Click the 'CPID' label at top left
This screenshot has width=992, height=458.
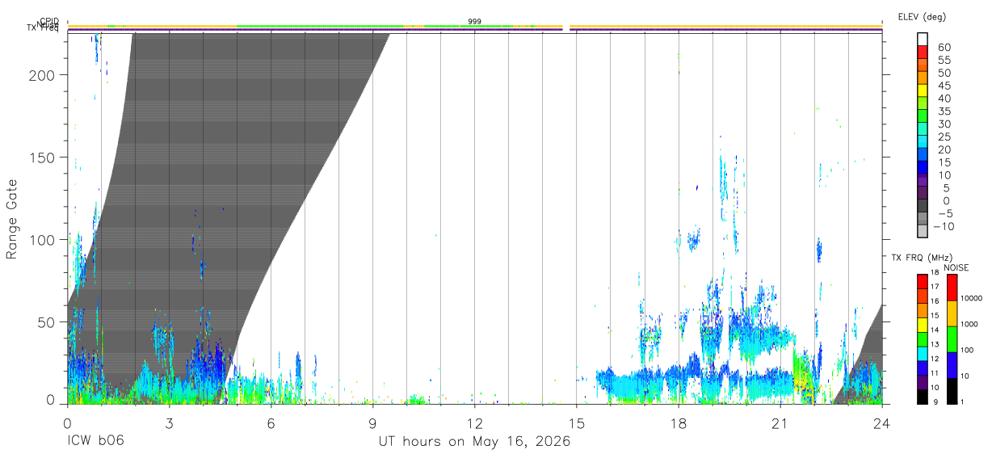click(x=48, y=22)
